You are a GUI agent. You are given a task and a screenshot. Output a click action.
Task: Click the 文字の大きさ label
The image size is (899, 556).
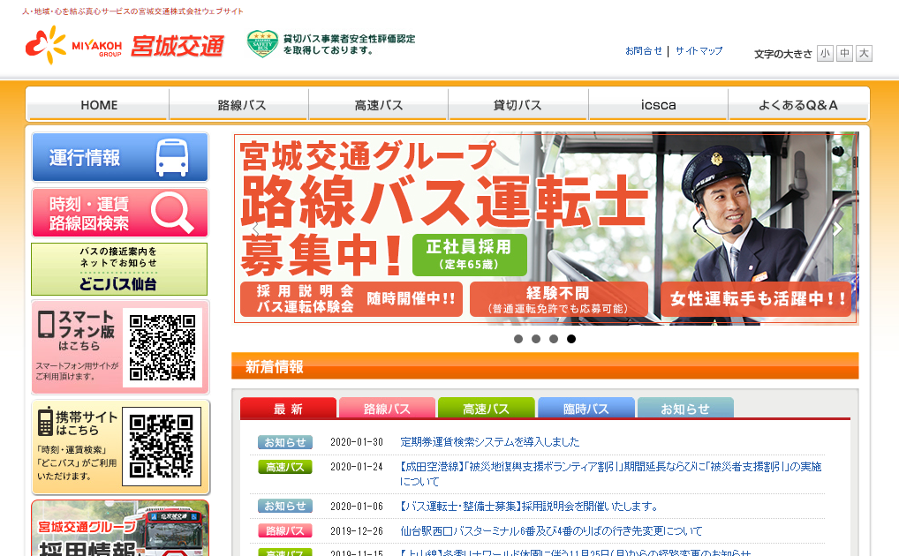[x=783, y=54]
